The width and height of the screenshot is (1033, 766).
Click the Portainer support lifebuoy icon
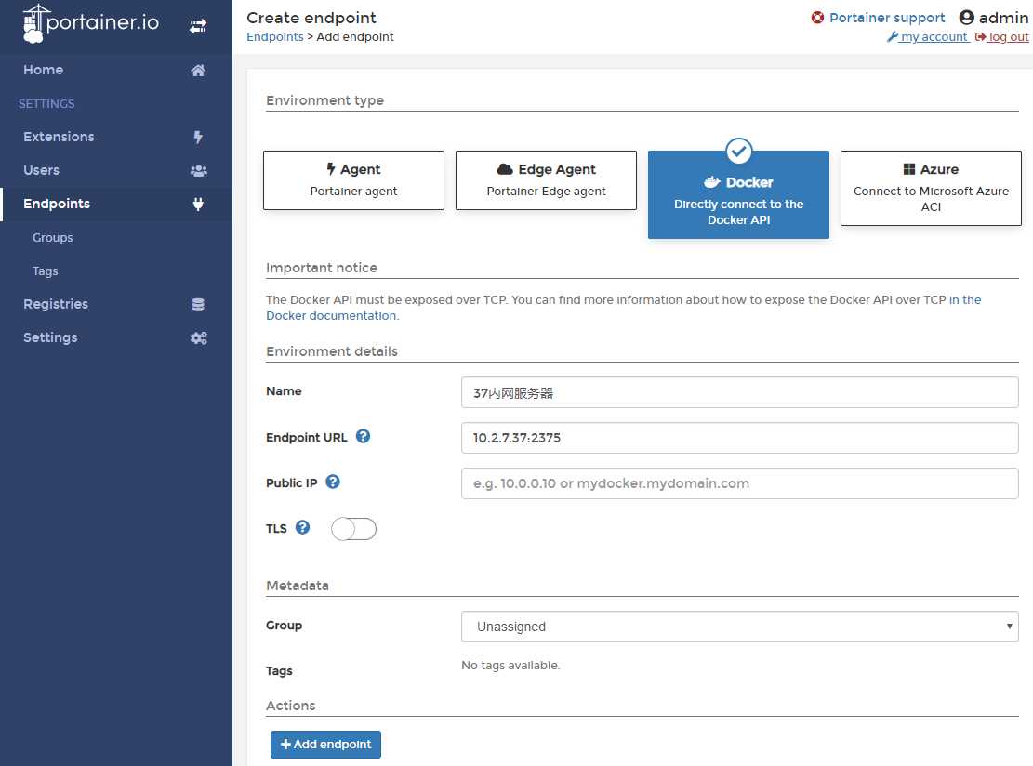tap(817, 18)
